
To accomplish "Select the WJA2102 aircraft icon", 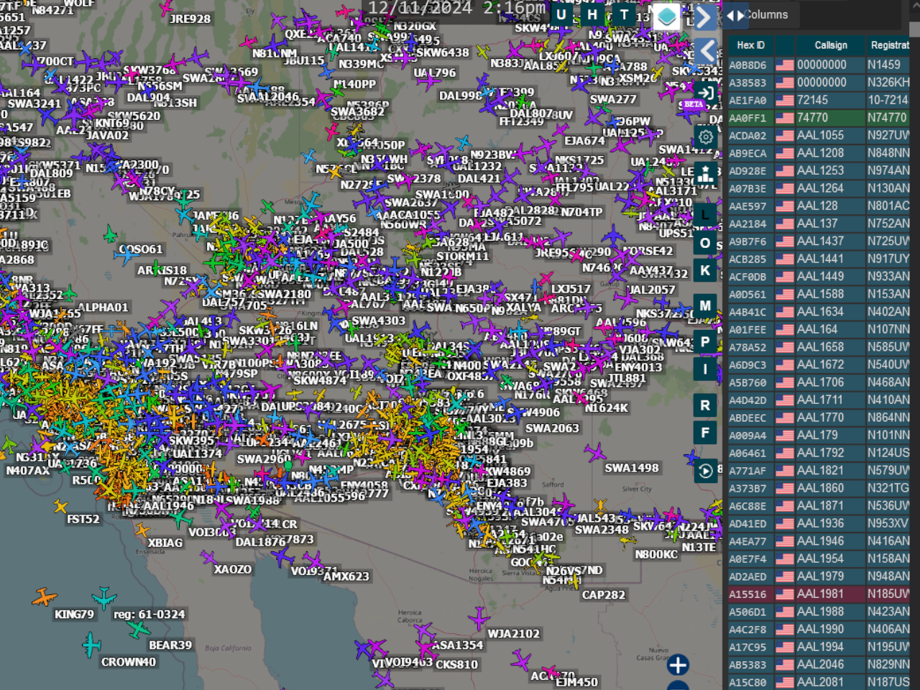I will 479,617.
